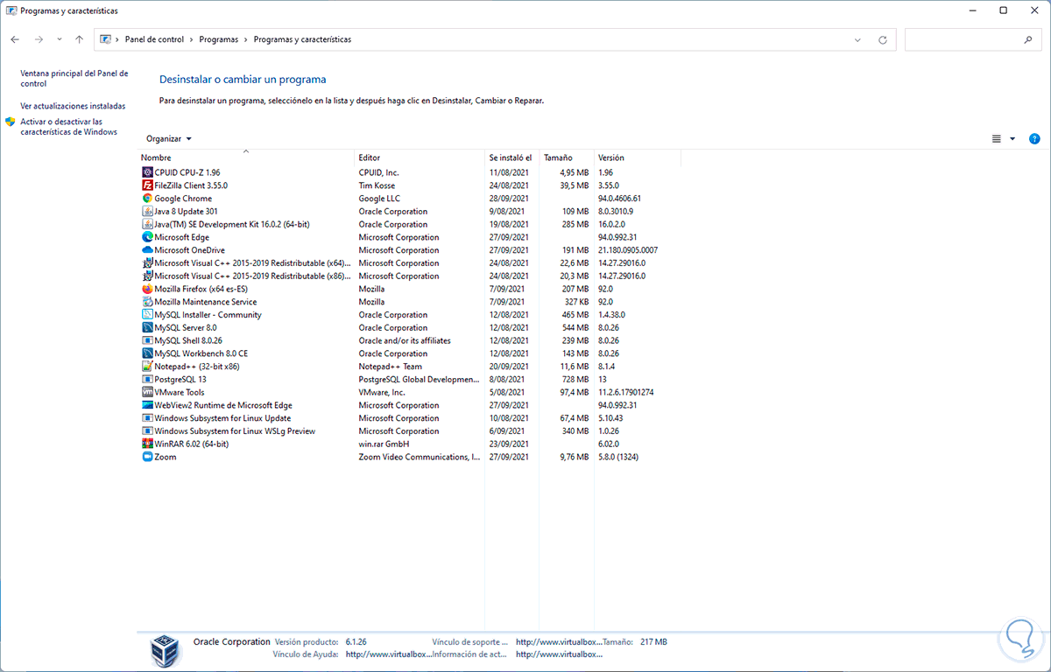1051x672 pixels.
Task: Sort by the Nombre column header
Action: (246, 157)
